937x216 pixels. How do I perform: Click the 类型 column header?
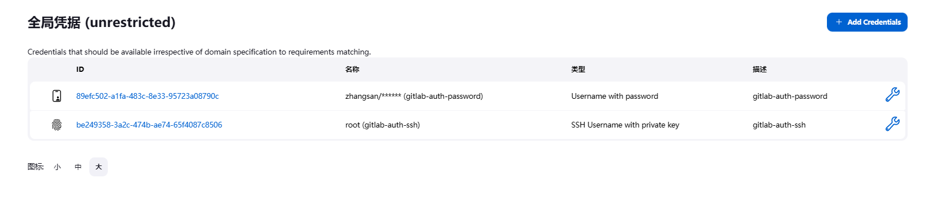pyautogui.click(x=578, y=70)
